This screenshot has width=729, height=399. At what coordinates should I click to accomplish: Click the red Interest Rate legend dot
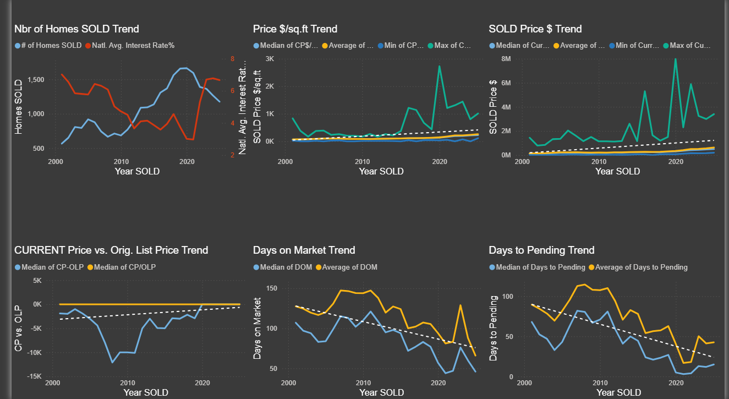click(x=88, y=45)
